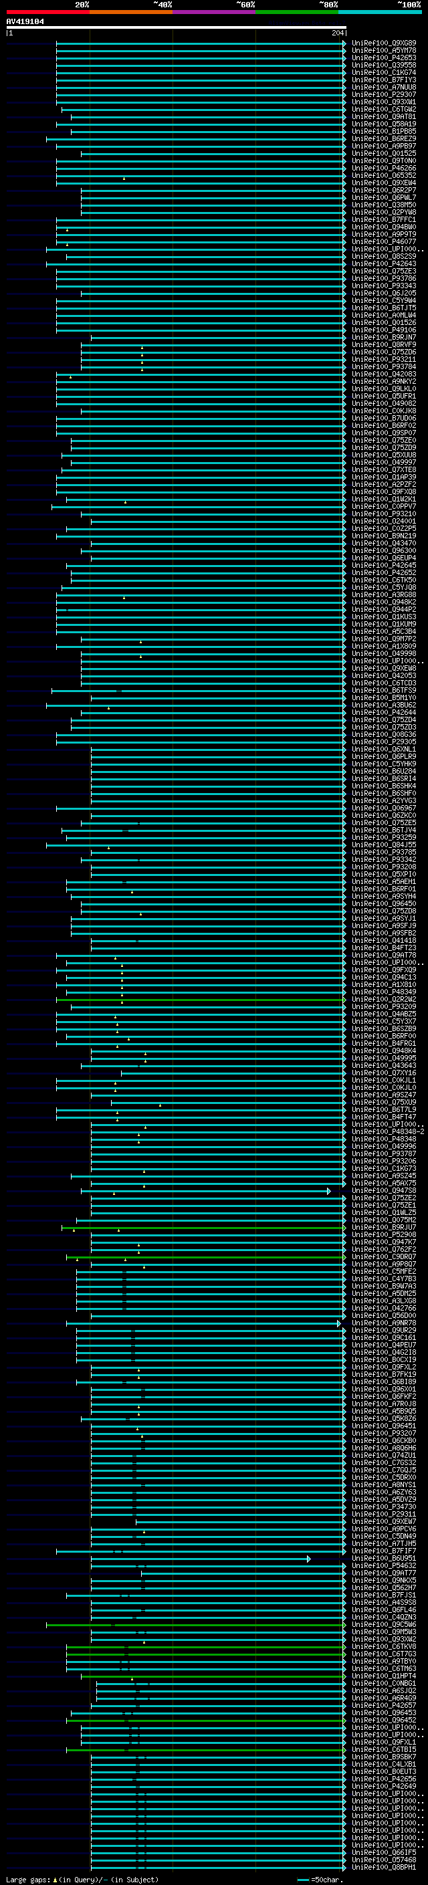Select hit label UniRef100_Q9C5W6
The width and height of the screenshot is (428, 1885).
[384, 1624]
